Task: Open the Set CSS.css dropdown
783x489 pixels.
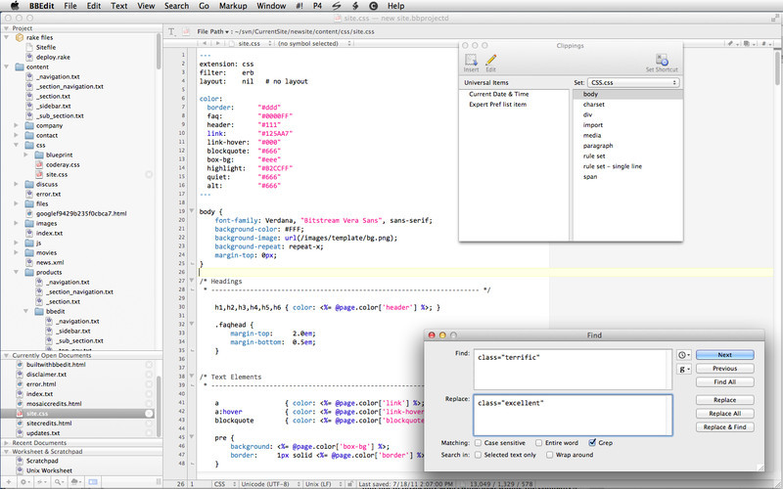Action: pyautogui.click(x=634, y=83)
